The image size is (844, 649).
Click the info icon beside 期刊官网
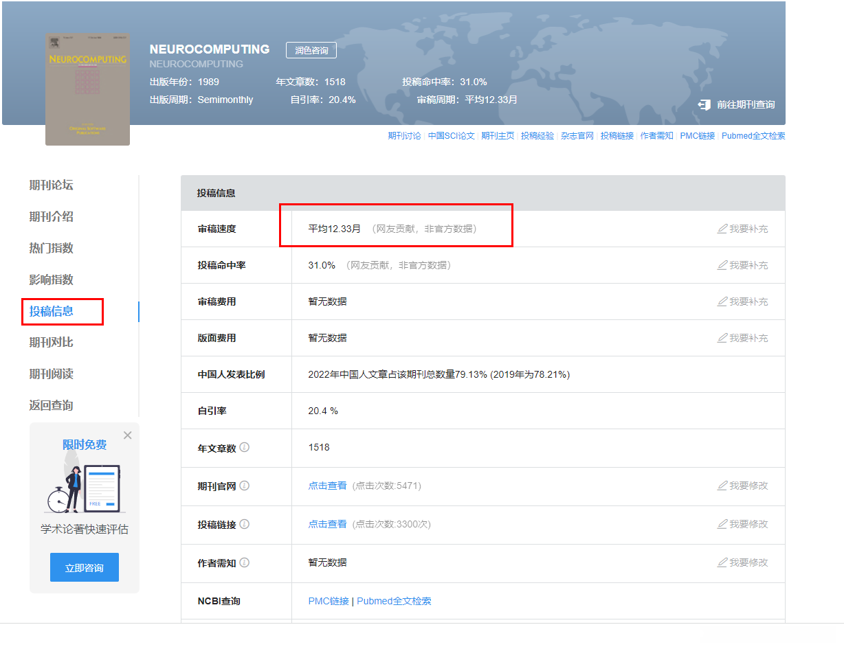coord(245,486)
